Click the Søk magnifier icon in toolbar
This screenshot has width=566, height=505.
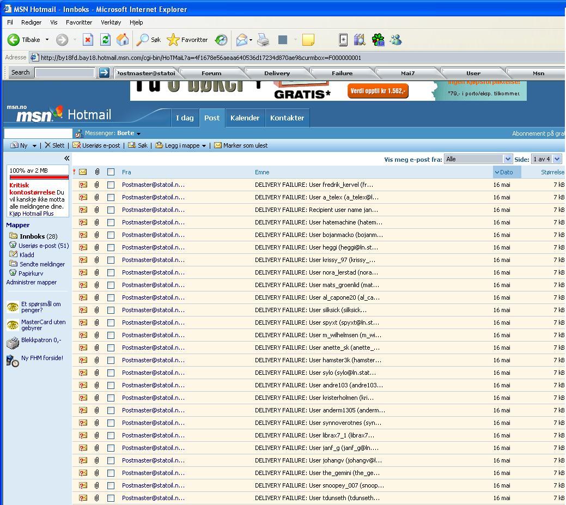(142, 40)
